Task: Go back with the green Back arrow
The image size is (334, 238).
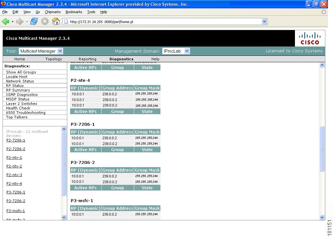Action: 5,21
